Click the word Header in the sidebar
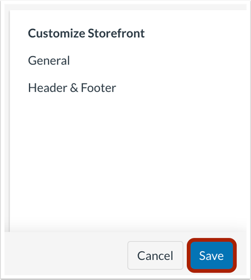The image size is (251, 280). [x=48, y=87]
